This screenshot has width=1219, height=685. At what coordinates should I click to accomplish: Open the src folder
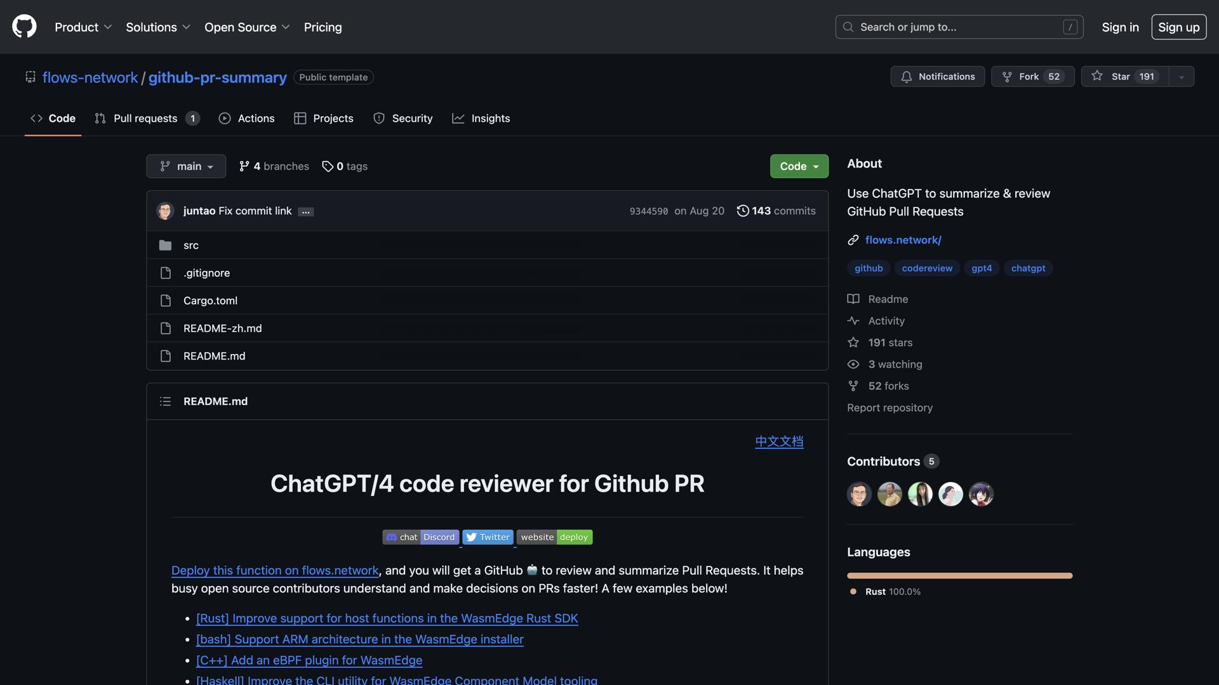[190, 245]
